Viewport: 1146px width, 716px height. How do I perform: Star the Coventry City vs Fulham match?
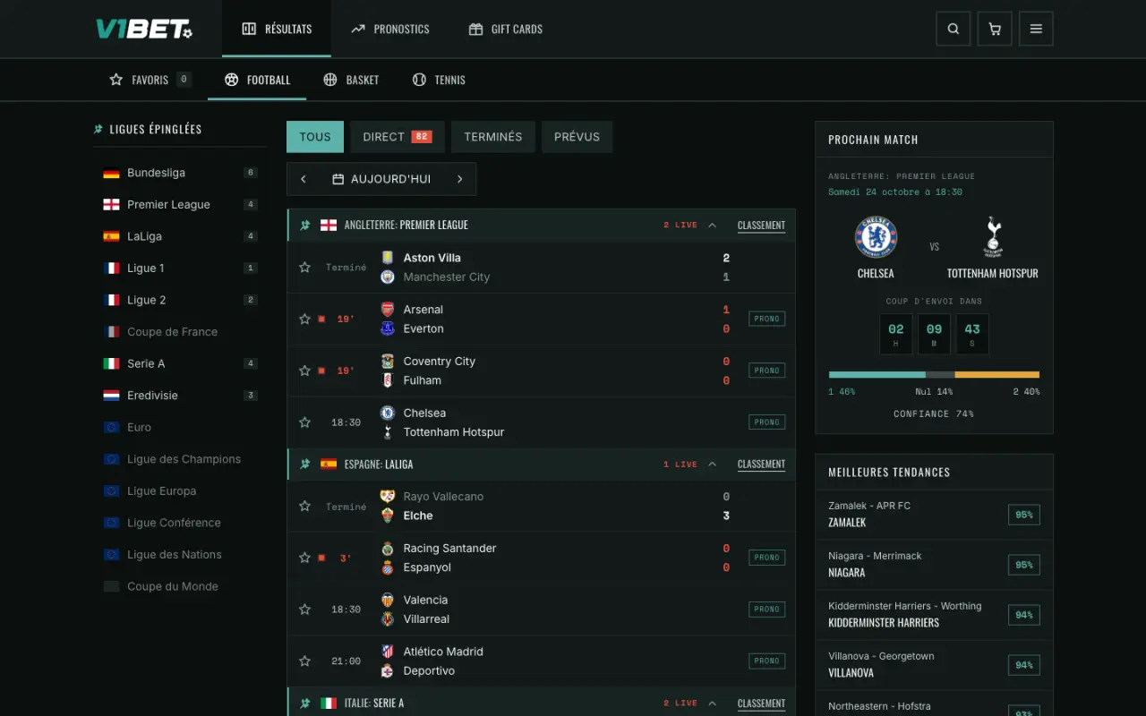pyautogui.click(x=304, y=371)
